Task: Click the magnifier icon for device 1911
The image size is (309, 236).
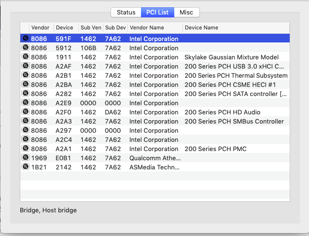Action: [26, 56]
